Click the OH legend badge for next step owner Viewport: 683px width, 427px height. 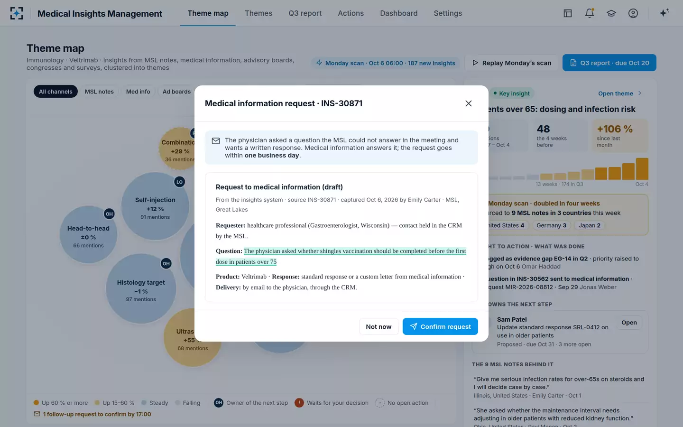pyautogui.click(x=219, y=403)
